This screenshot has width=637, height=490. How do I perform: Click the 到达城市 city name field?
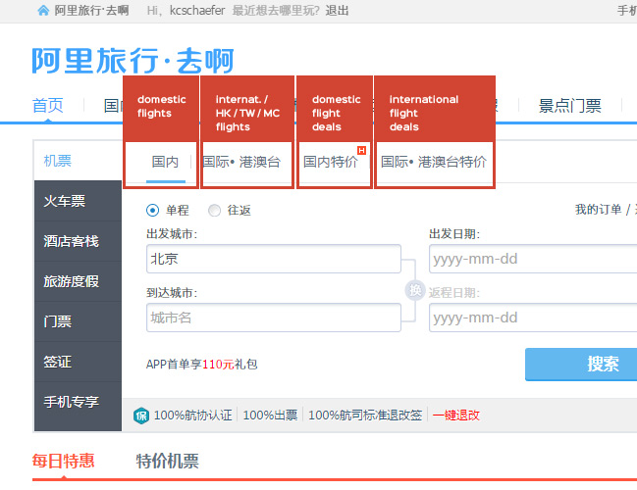tap(274, 318)
